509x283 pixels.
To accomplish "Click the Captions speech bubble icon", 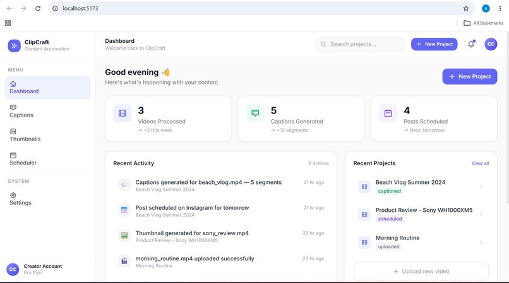I will pyautogui.click(x=13, y=107).
